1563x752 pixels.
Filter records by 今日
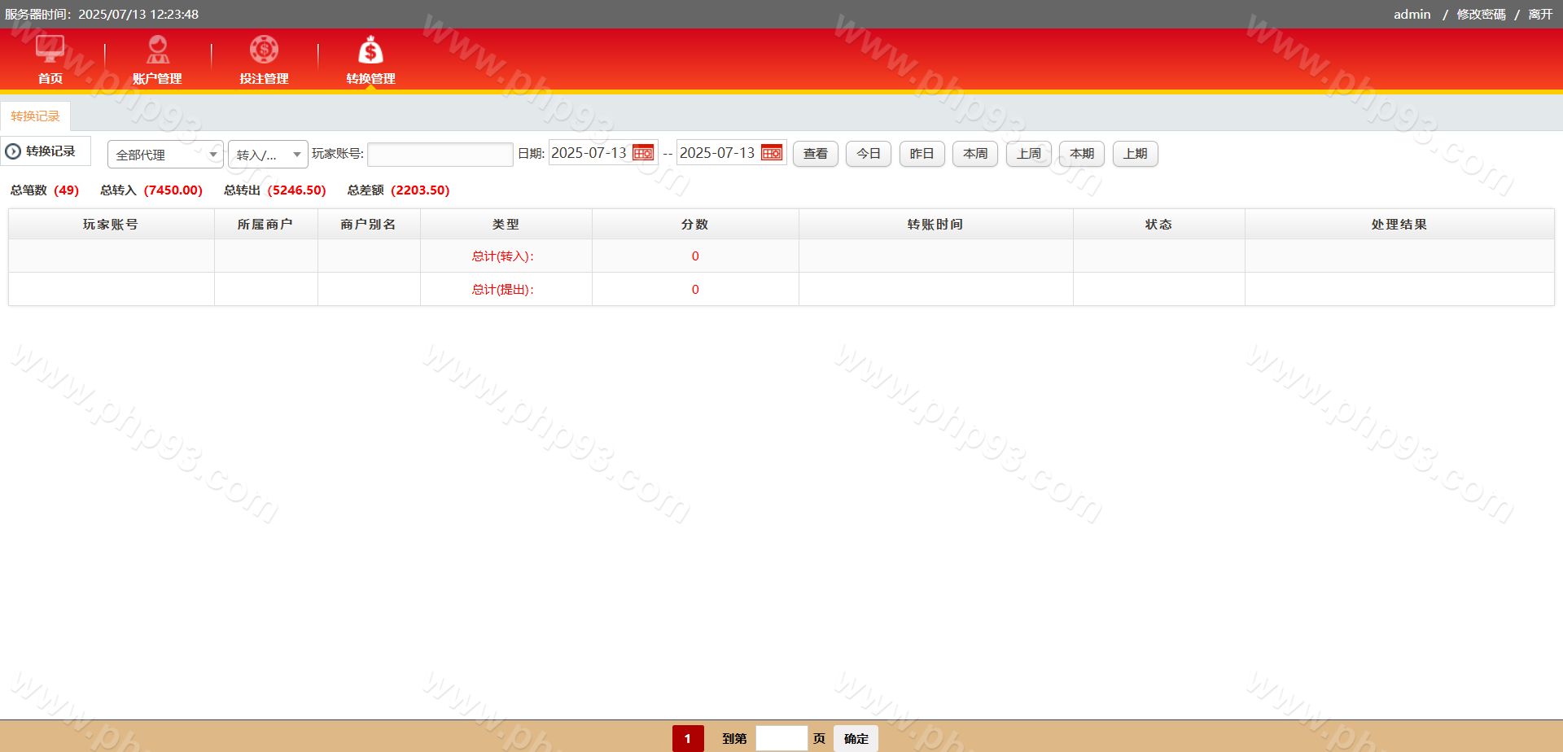point(869,154)
